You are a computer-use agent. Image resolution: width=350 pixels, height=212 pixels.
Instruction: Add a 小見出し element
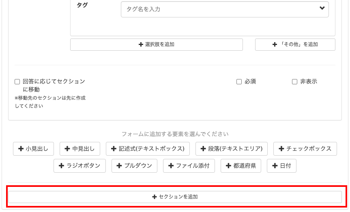pyautogui.click(x=33, y=149)
